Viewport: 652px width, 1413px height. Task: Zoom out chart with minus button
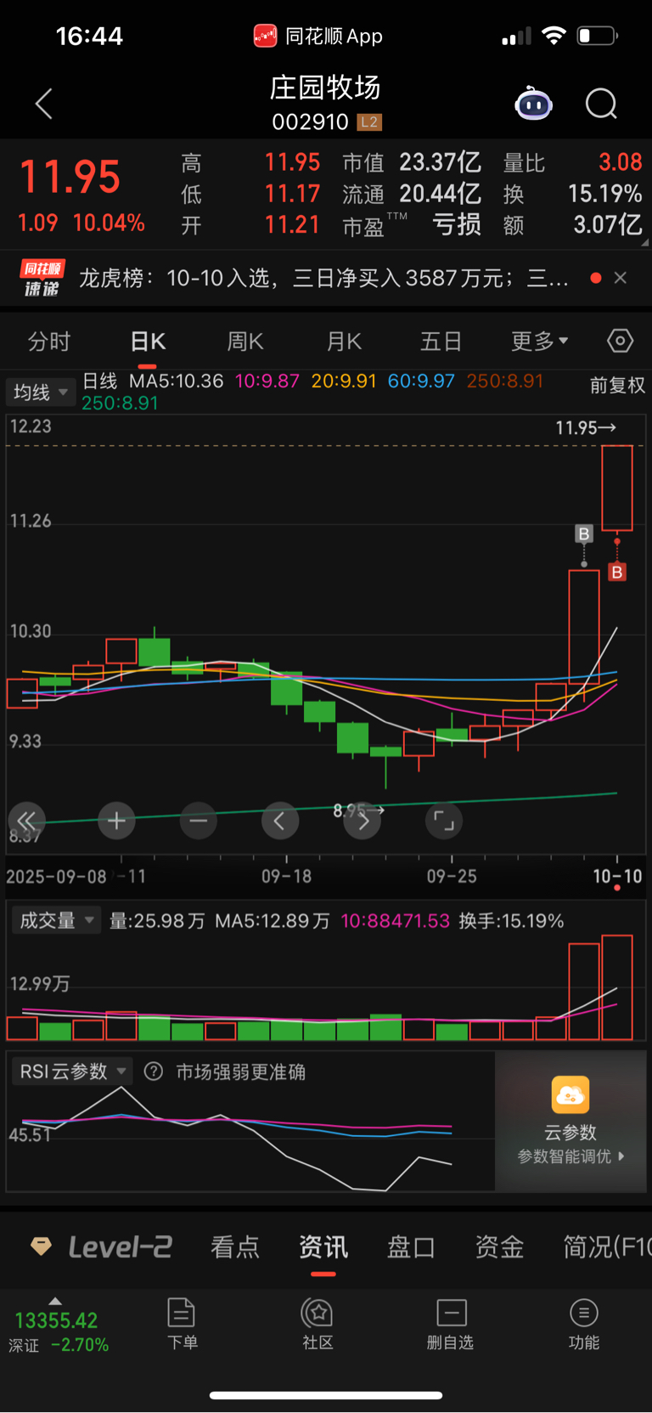point(199,821)
